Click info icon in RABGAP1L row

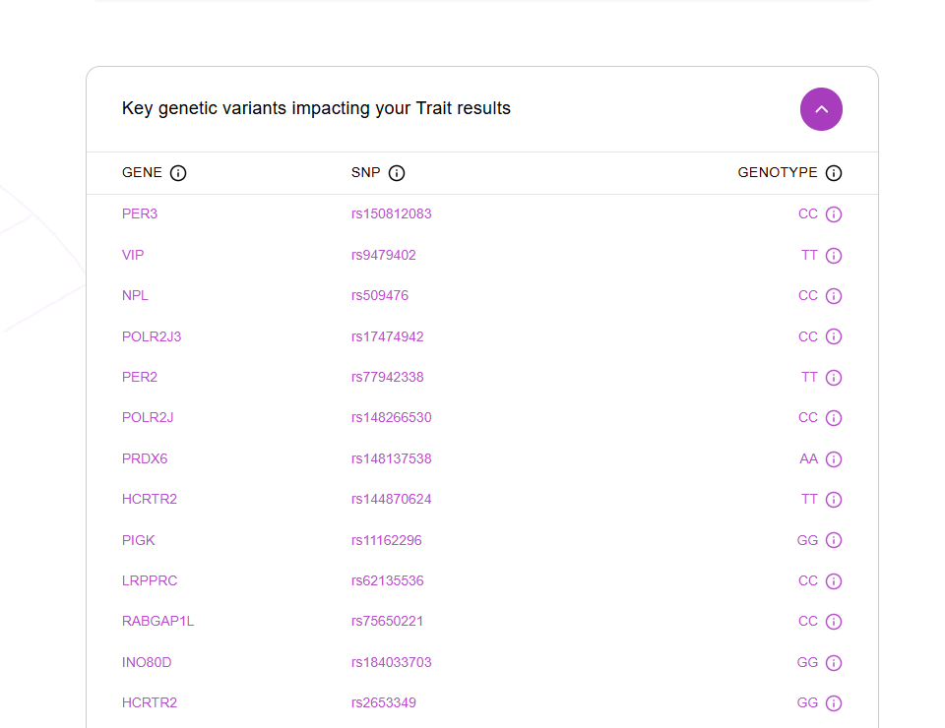point(834,622)
